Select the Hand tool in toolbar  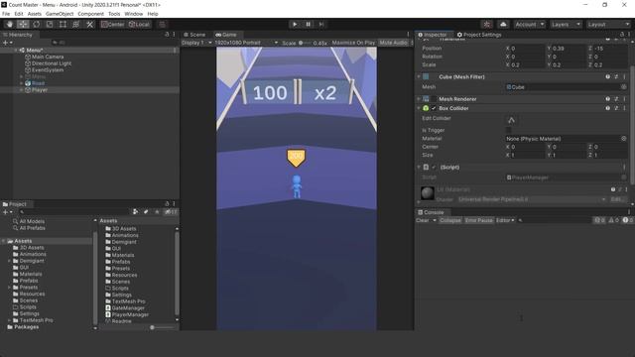click(x=10, y=24)
